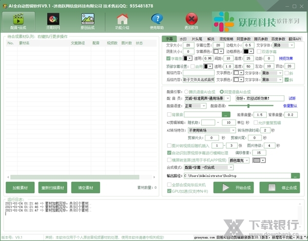Open 使用帮助 question mark icon

pos(157,19)
